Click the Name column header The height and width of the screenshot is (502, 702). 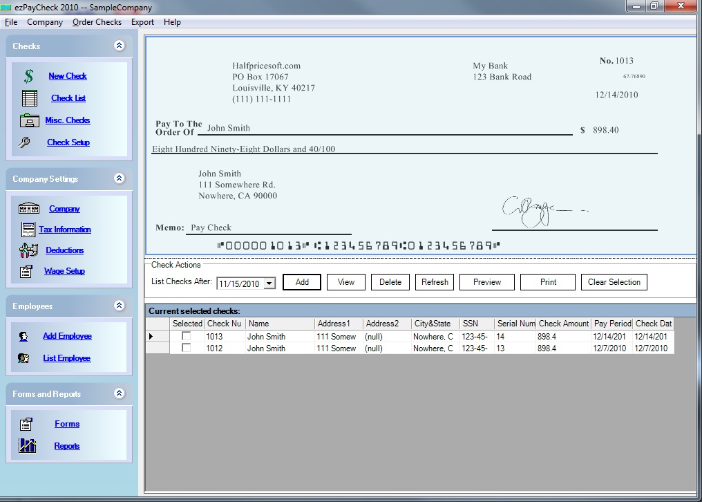tap(280, 324)
